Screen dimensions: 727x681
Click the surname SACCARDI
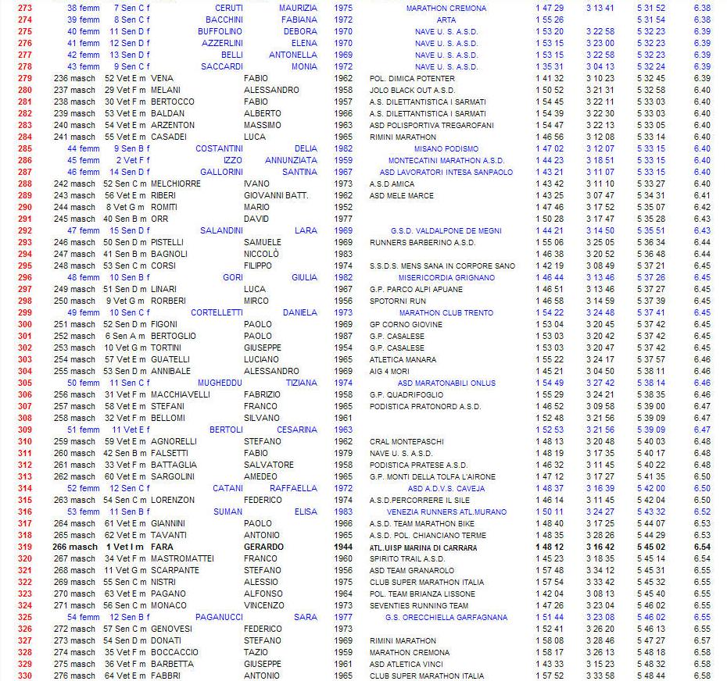[222, 66]
